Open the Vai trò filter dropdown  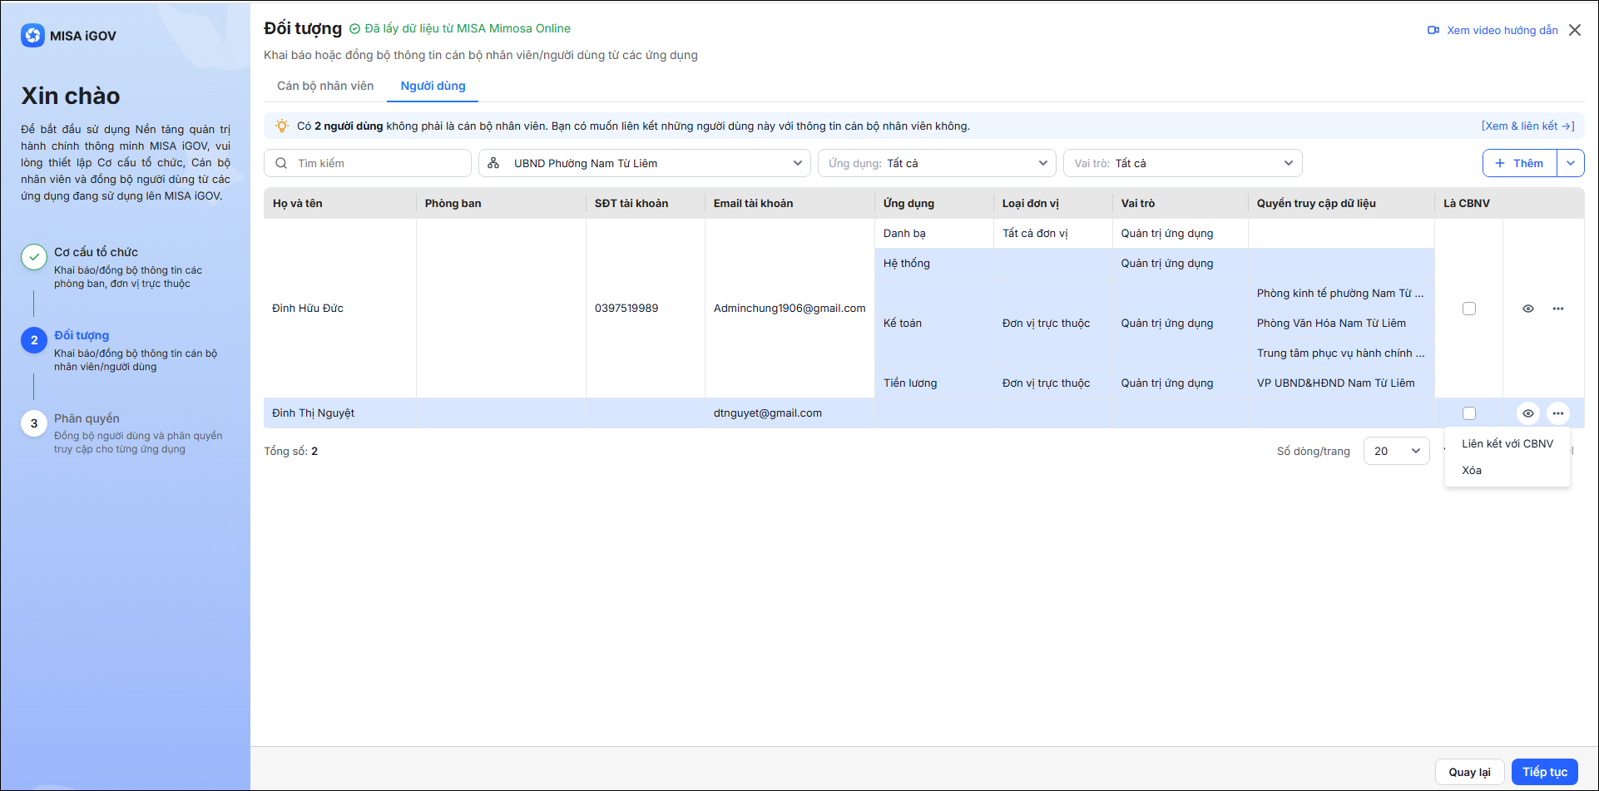(x=1182, y=163)
